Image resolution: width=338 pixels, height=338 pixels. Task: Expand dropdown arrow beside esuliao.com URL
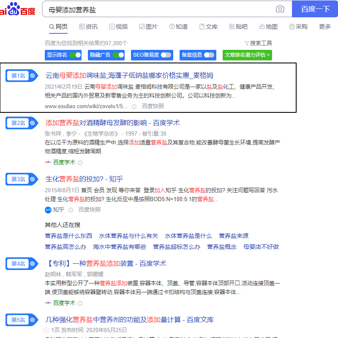click(x=134, y=106)
